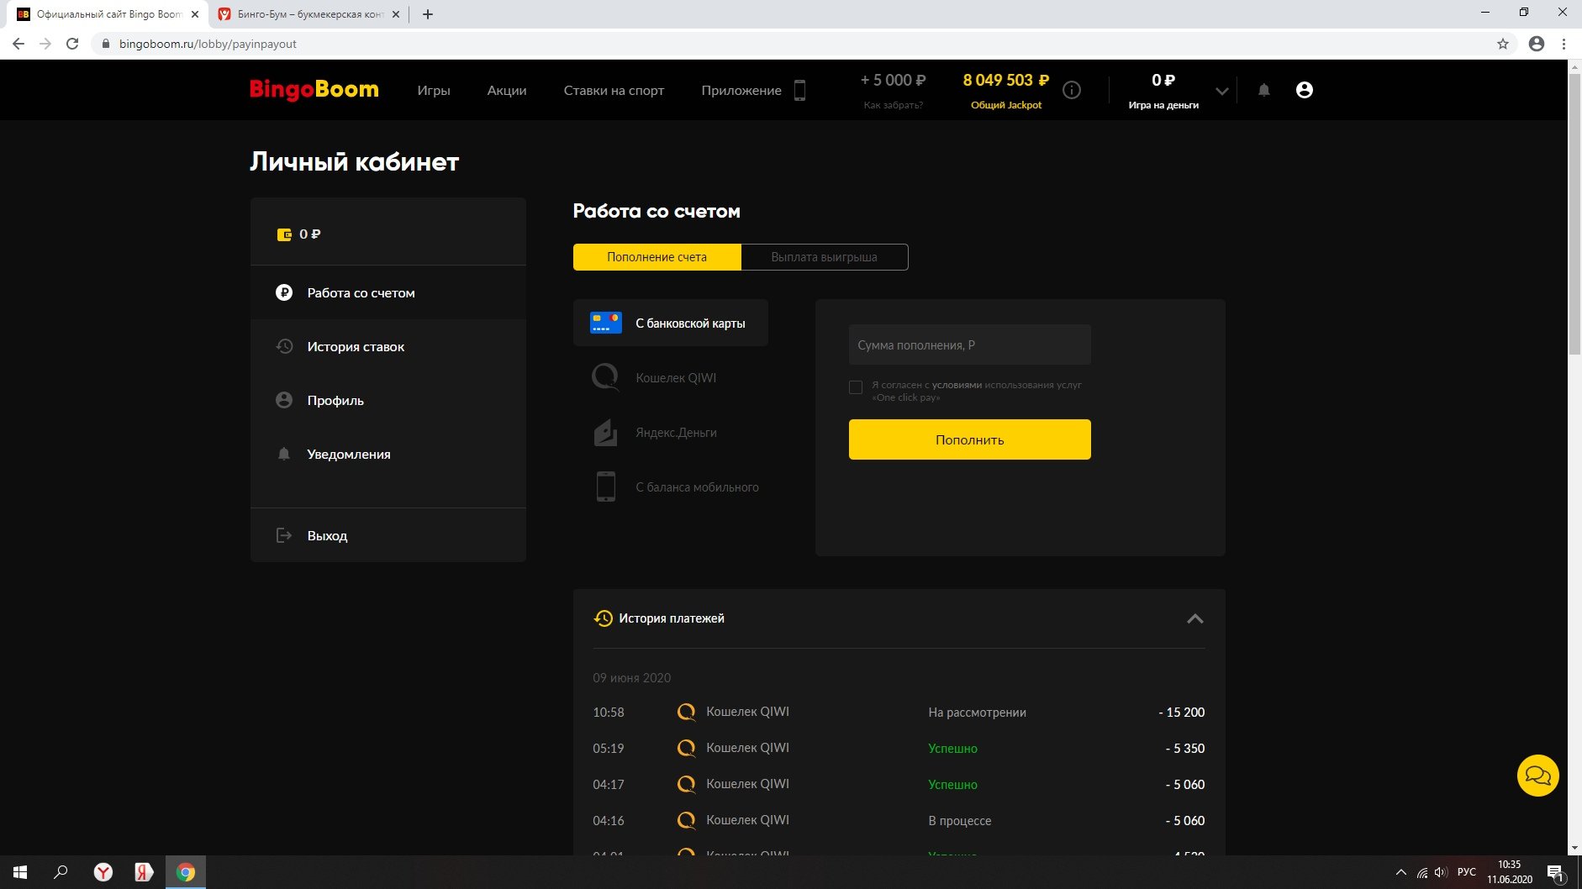Click the Сумма пополнения input field
Viewport: 1582px width, 889px height.
click(969, 345)
